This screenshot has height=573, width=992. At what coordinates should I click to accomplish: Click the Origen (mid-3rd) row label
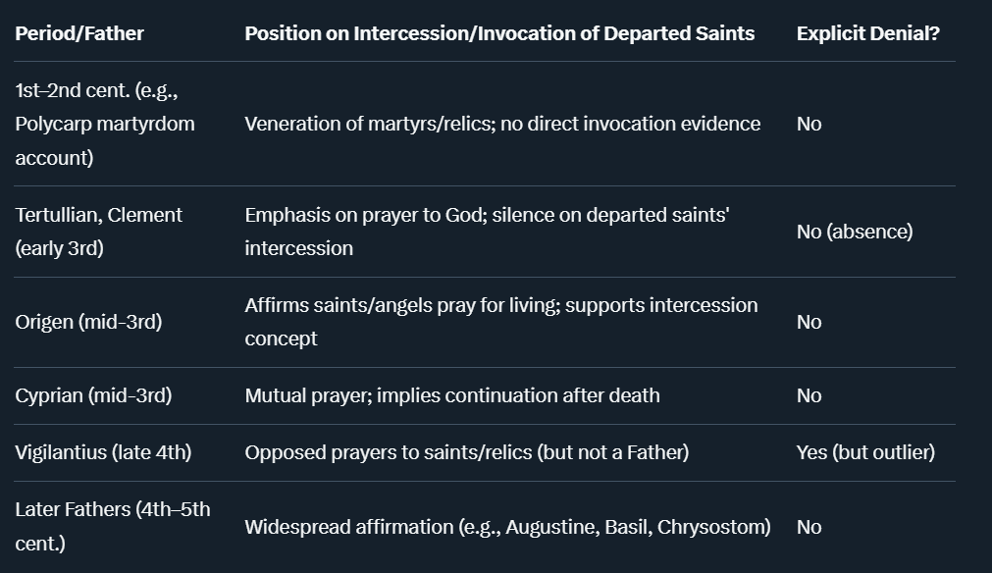(88, 322)
